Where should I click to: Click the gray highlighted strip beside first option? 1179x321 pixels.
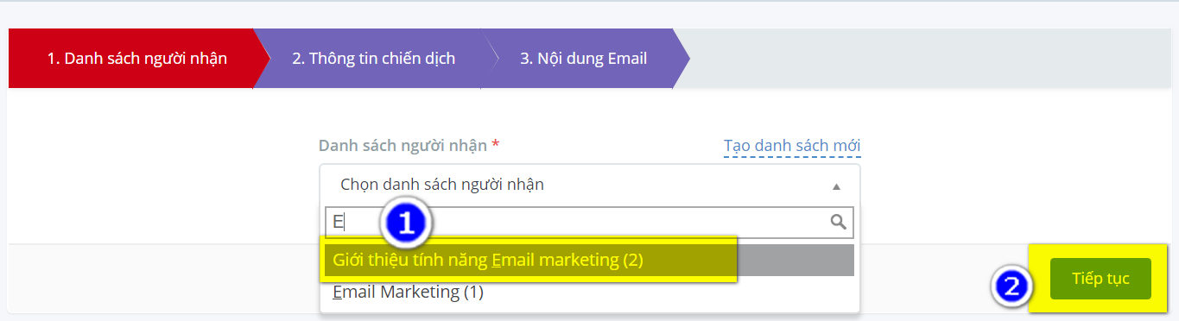[796, 260]
